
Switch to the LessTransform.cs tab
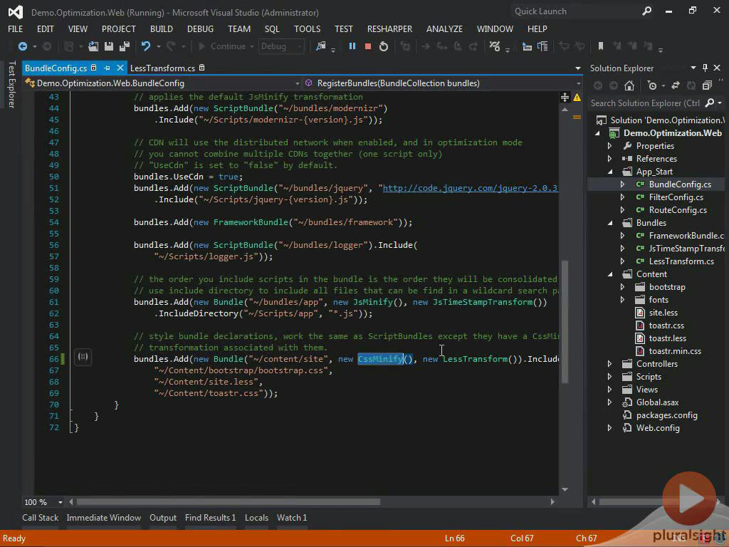click(x=162, y=68)
